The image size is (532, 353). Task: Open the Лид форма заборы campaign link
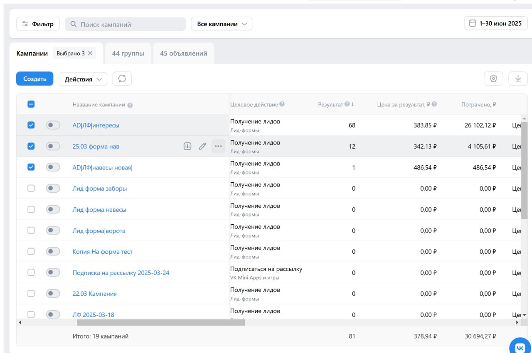(100, 188)
